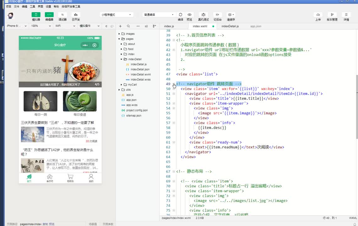Toggle the 调试器 debugger panel
358x226 pixels.
(62, 15)
